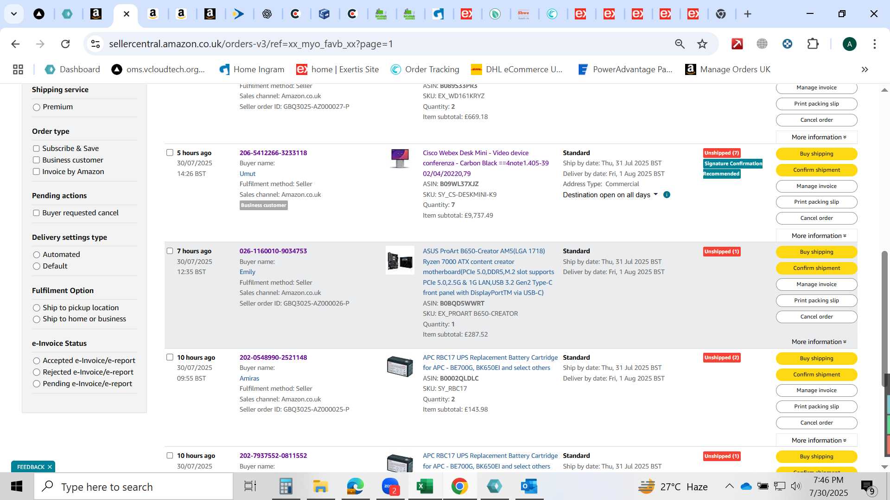Viewport: 890px width, 500px height.
Task: Select the Premium shipping service radio
Action: click(37, 107)
